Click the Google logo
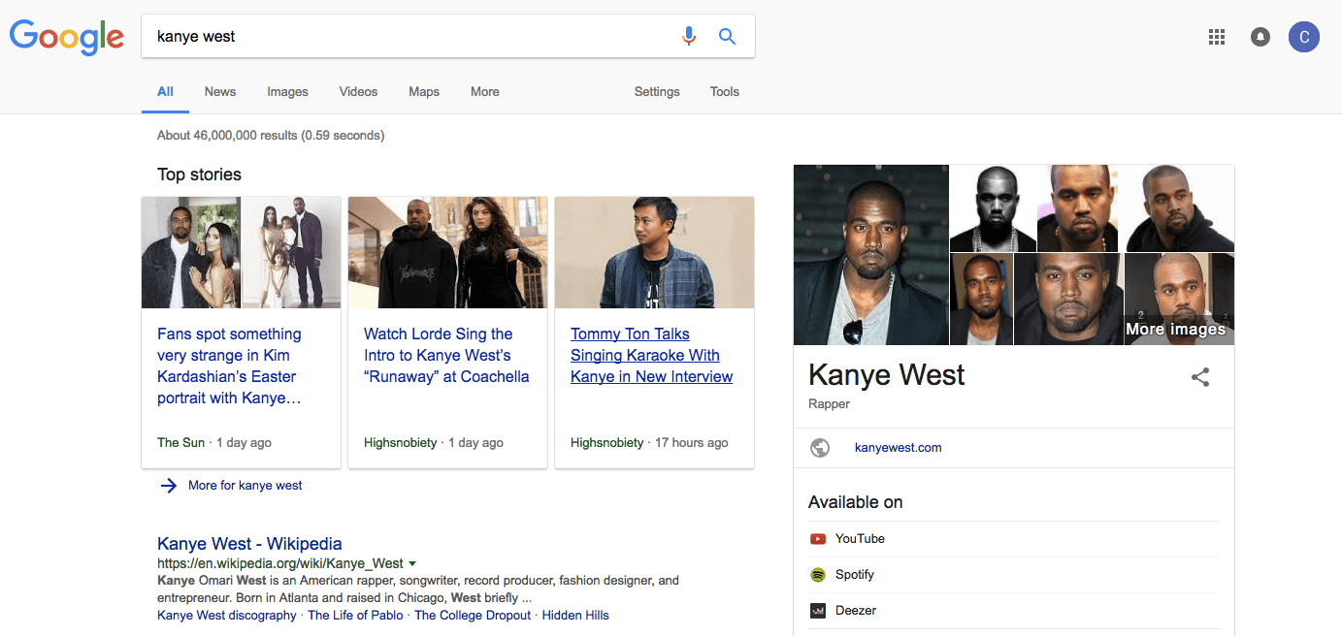This screenshot has width=1342, height=636. (x=66, y=37)
